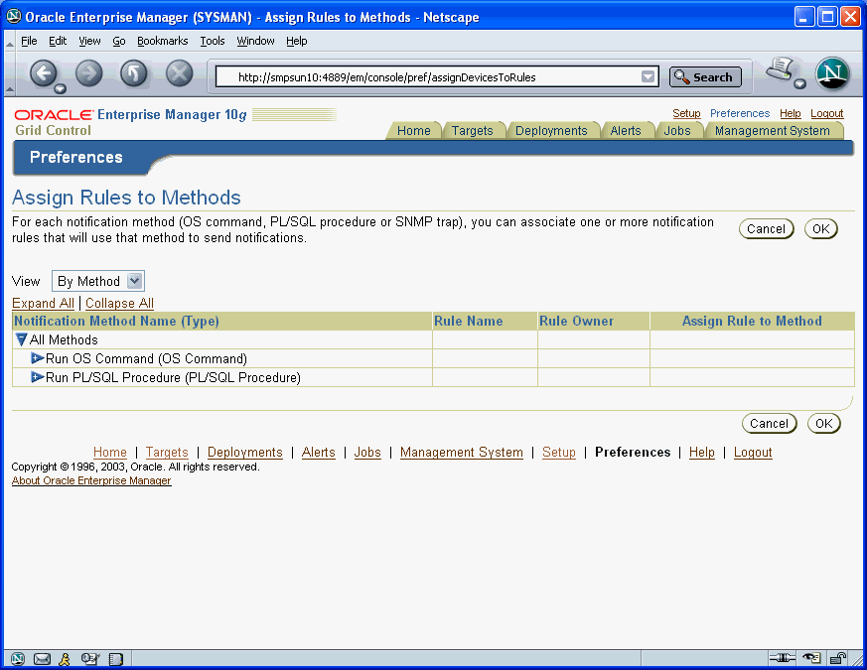This screenshot has width=867, height=670.
Task: Open Mail icon in status bar
Action: tap(42, 658)
